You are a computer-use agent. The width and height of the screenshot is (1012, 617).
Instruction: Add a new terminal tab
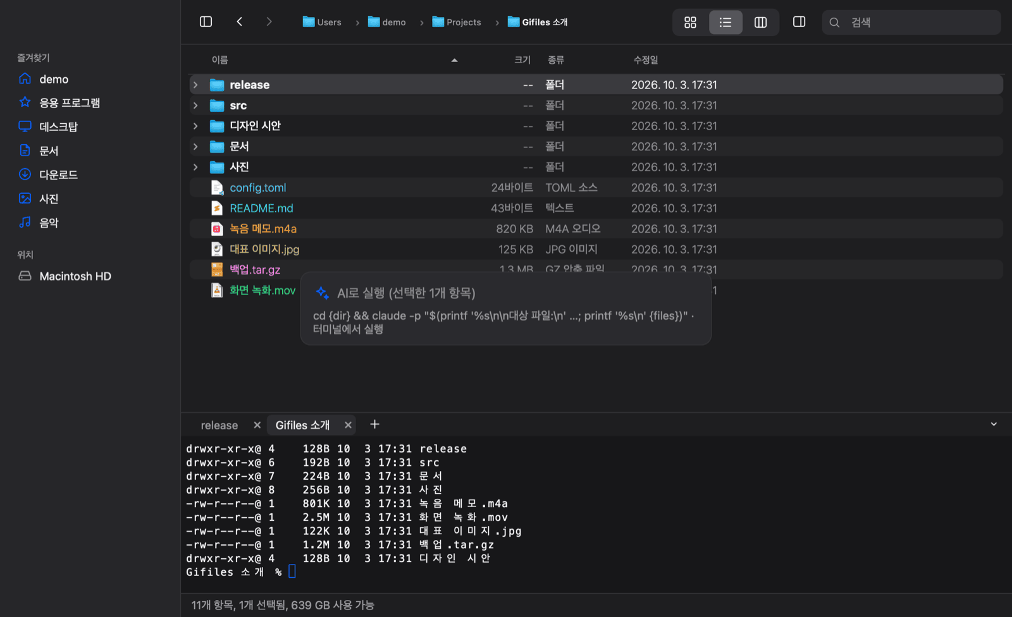click(x=374, y=424)
